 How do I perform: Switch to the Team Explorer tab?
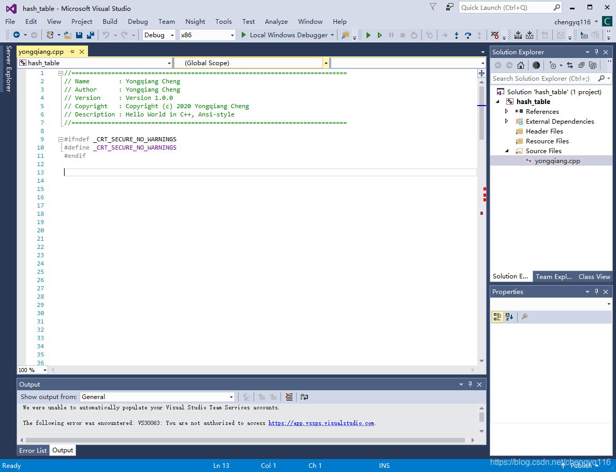(x=554, y=276)
